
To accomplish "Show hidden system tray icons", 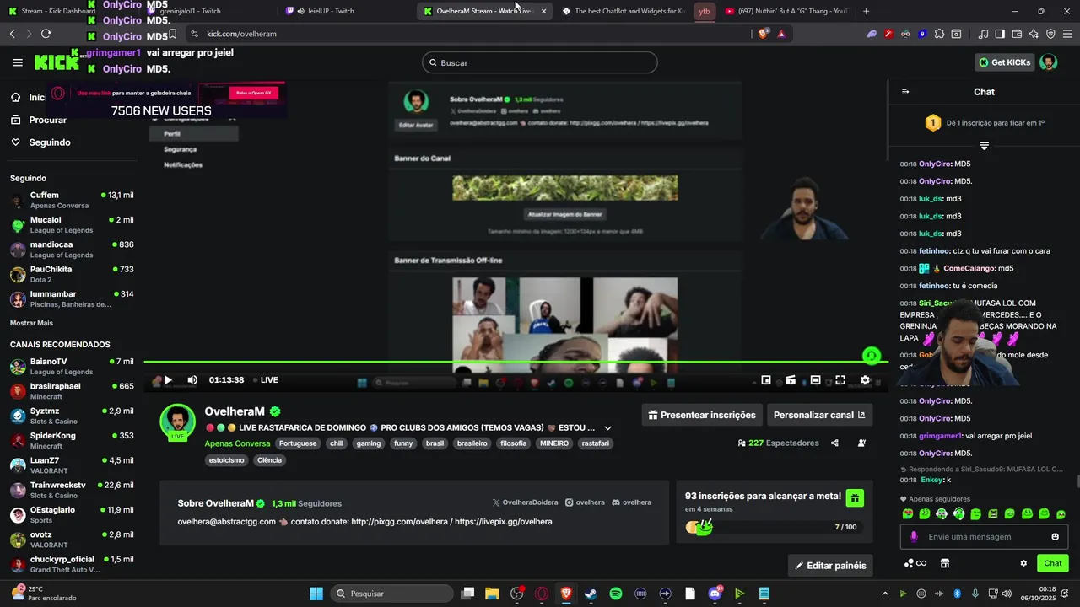I will point(884,594).
